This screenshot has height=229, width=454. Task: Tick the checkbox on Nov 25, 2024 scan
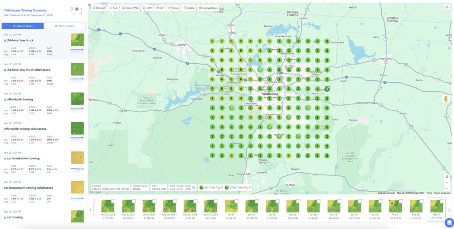pos(113,201)
